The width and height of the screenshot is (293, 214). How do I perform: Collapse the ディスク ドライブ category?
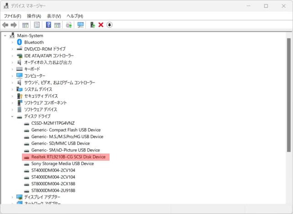pyautogui.click(x=12, y=116)
